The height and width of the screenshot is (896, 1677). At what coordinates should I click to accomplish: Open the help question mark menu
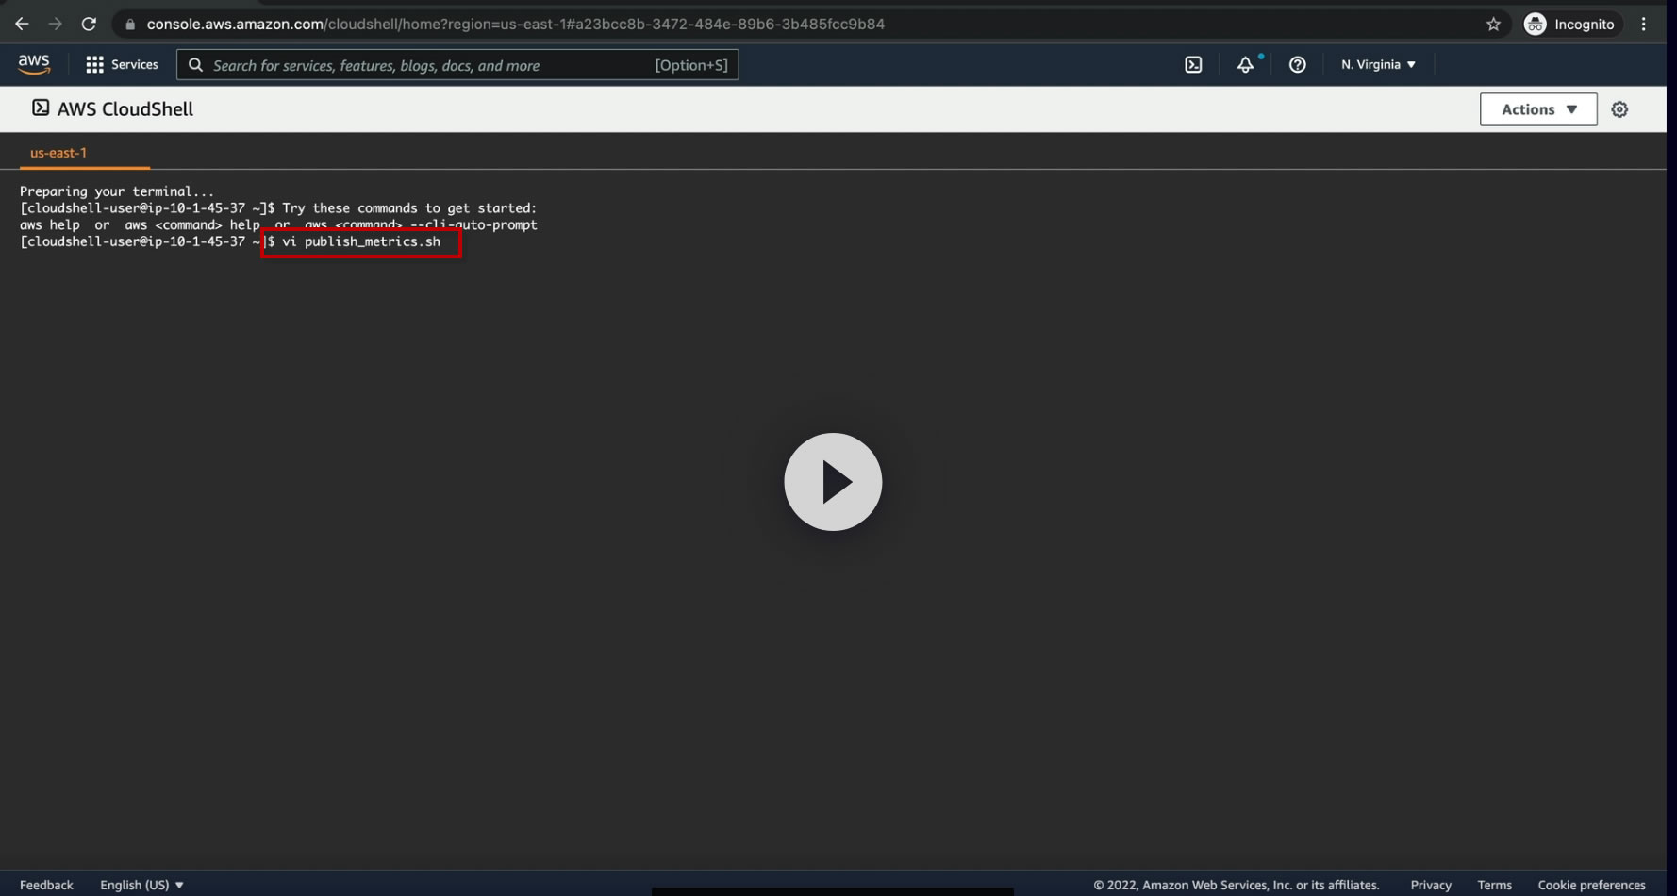click(x=1298, y=64)
